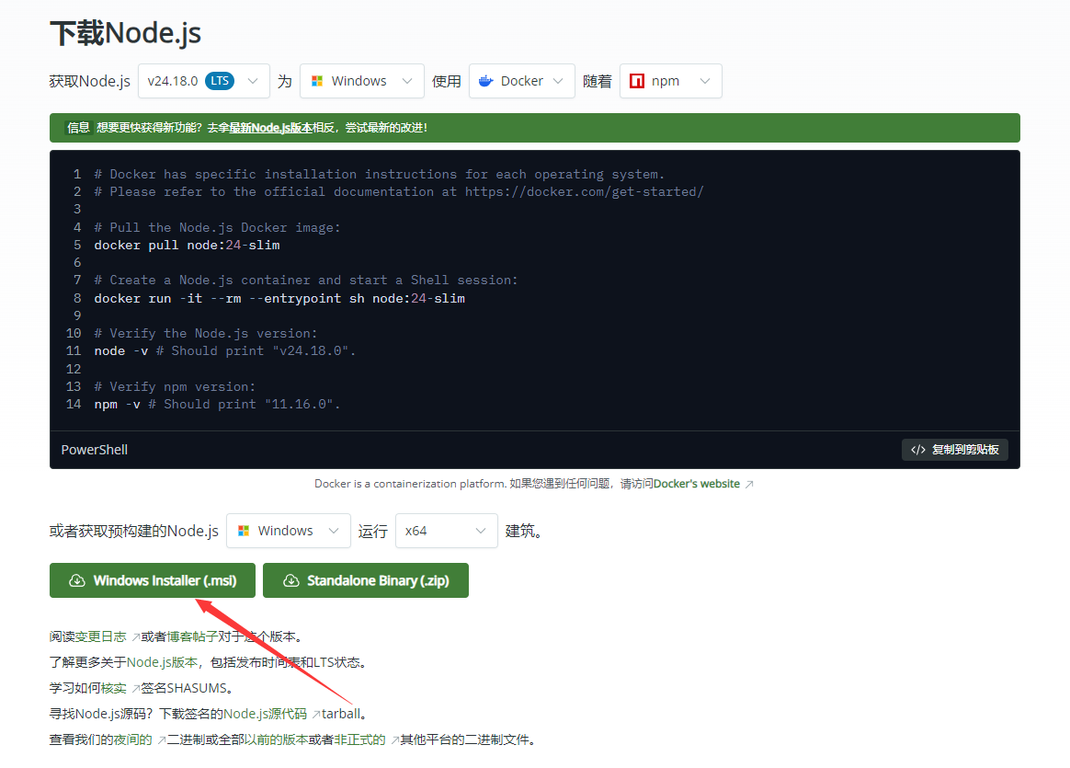Open the 夜间的 nightly builds link
Image resolution: width=1070 pixels, height=768 pixels.
(x=133, y=740)
